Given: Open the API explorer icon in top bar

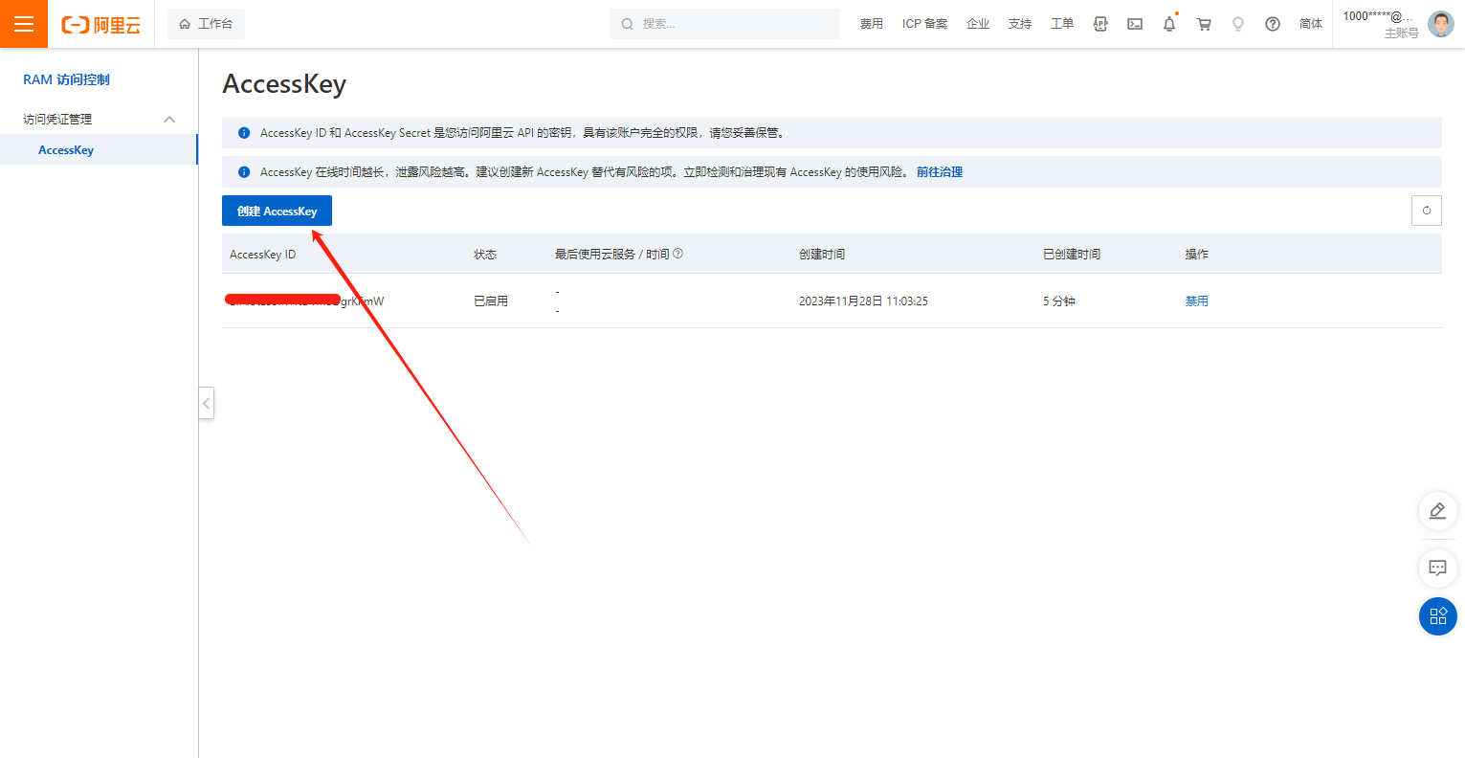Looking at the screenshot, I should tap(1100, 24).
